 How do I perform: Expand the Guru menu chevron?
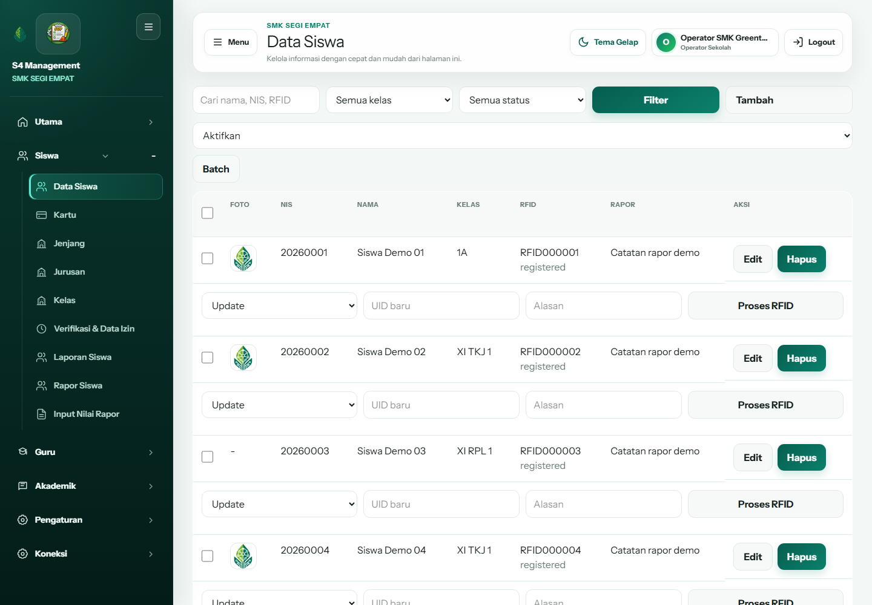[x=151, y=453]
